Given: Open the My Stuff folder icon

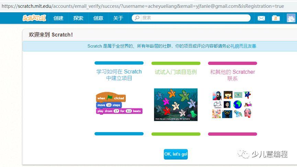Looking at the screenshot, I should (276, 18).
